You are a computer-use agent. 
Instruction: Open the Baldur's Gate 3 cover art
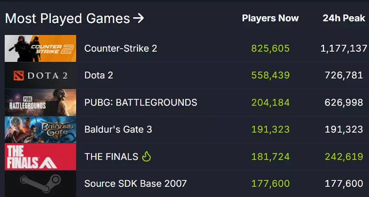click(x=40, y=129)
